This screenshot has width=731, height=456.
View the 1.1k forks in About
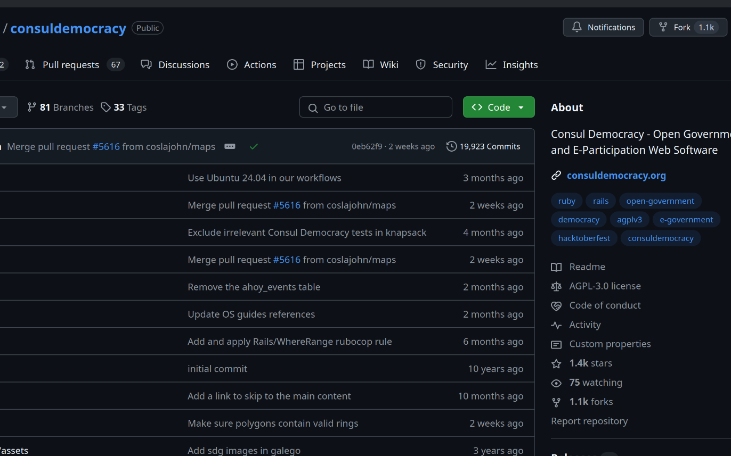[x=591, y=402]
